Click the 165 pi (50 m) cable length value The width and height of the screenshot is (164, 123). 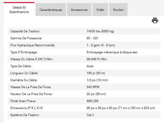click(96, 73)
